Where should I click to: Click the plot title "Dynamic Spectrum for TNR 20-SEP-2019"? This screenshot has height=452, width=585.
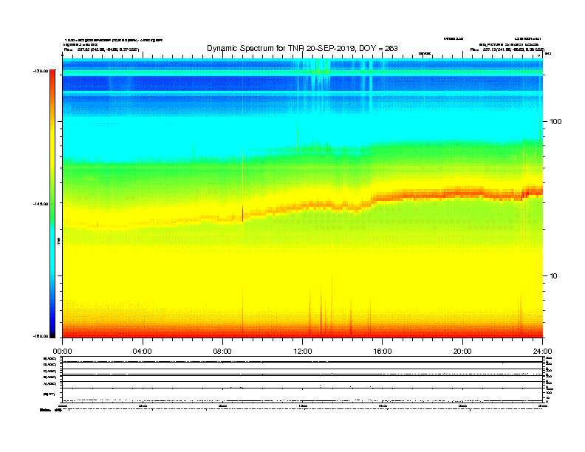[x=280, y=48]
